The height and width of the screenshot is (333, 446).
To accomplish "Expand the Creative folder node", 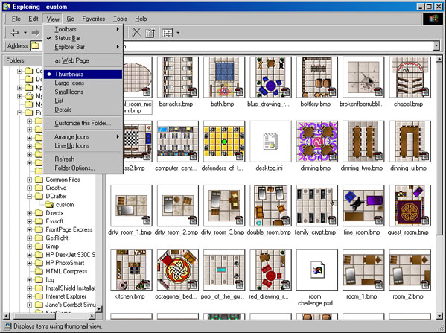I will tap(29, 188).
